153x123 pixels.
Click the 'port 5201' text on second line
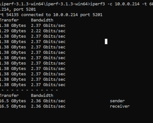tap(25, 9)
